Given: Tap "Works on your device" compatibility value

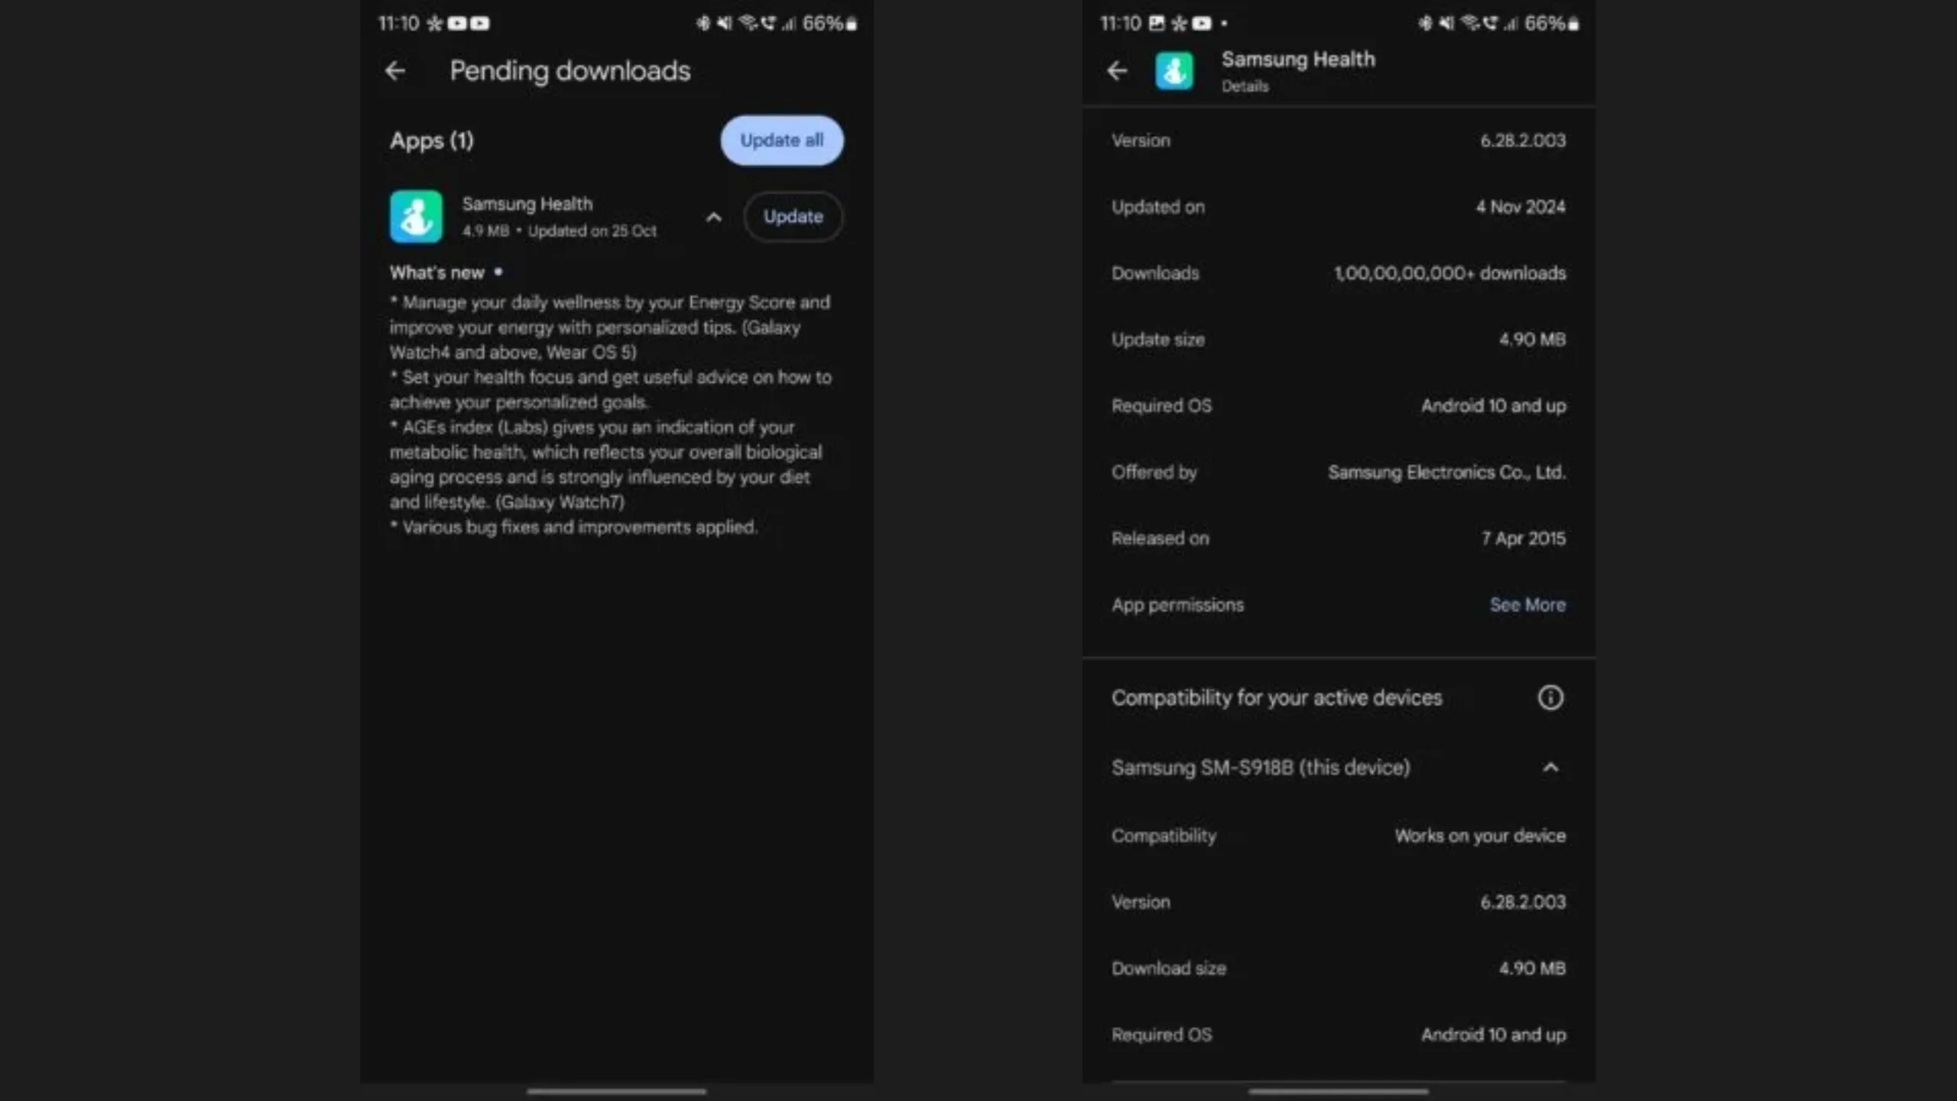Looking at the screenshot, I should point(1480,836).
